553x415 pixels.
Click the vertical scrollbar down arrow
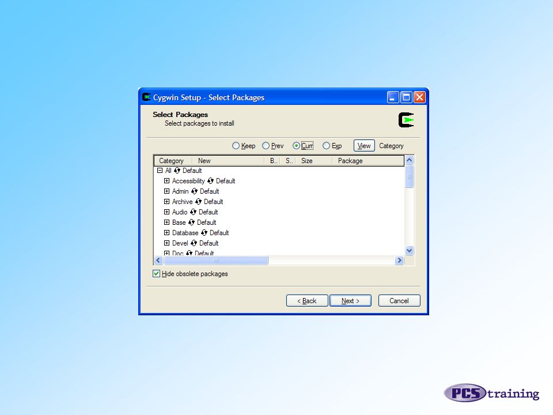click(x=409, y=251)
